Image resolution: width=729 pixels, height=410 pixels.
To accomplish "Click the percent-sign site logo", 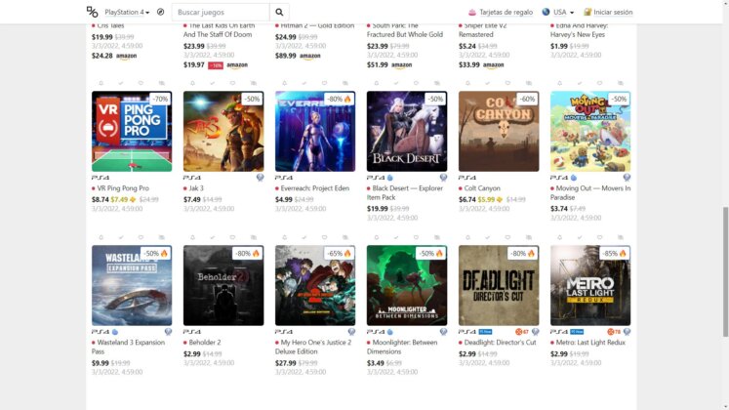I will (x=92, y=12).
